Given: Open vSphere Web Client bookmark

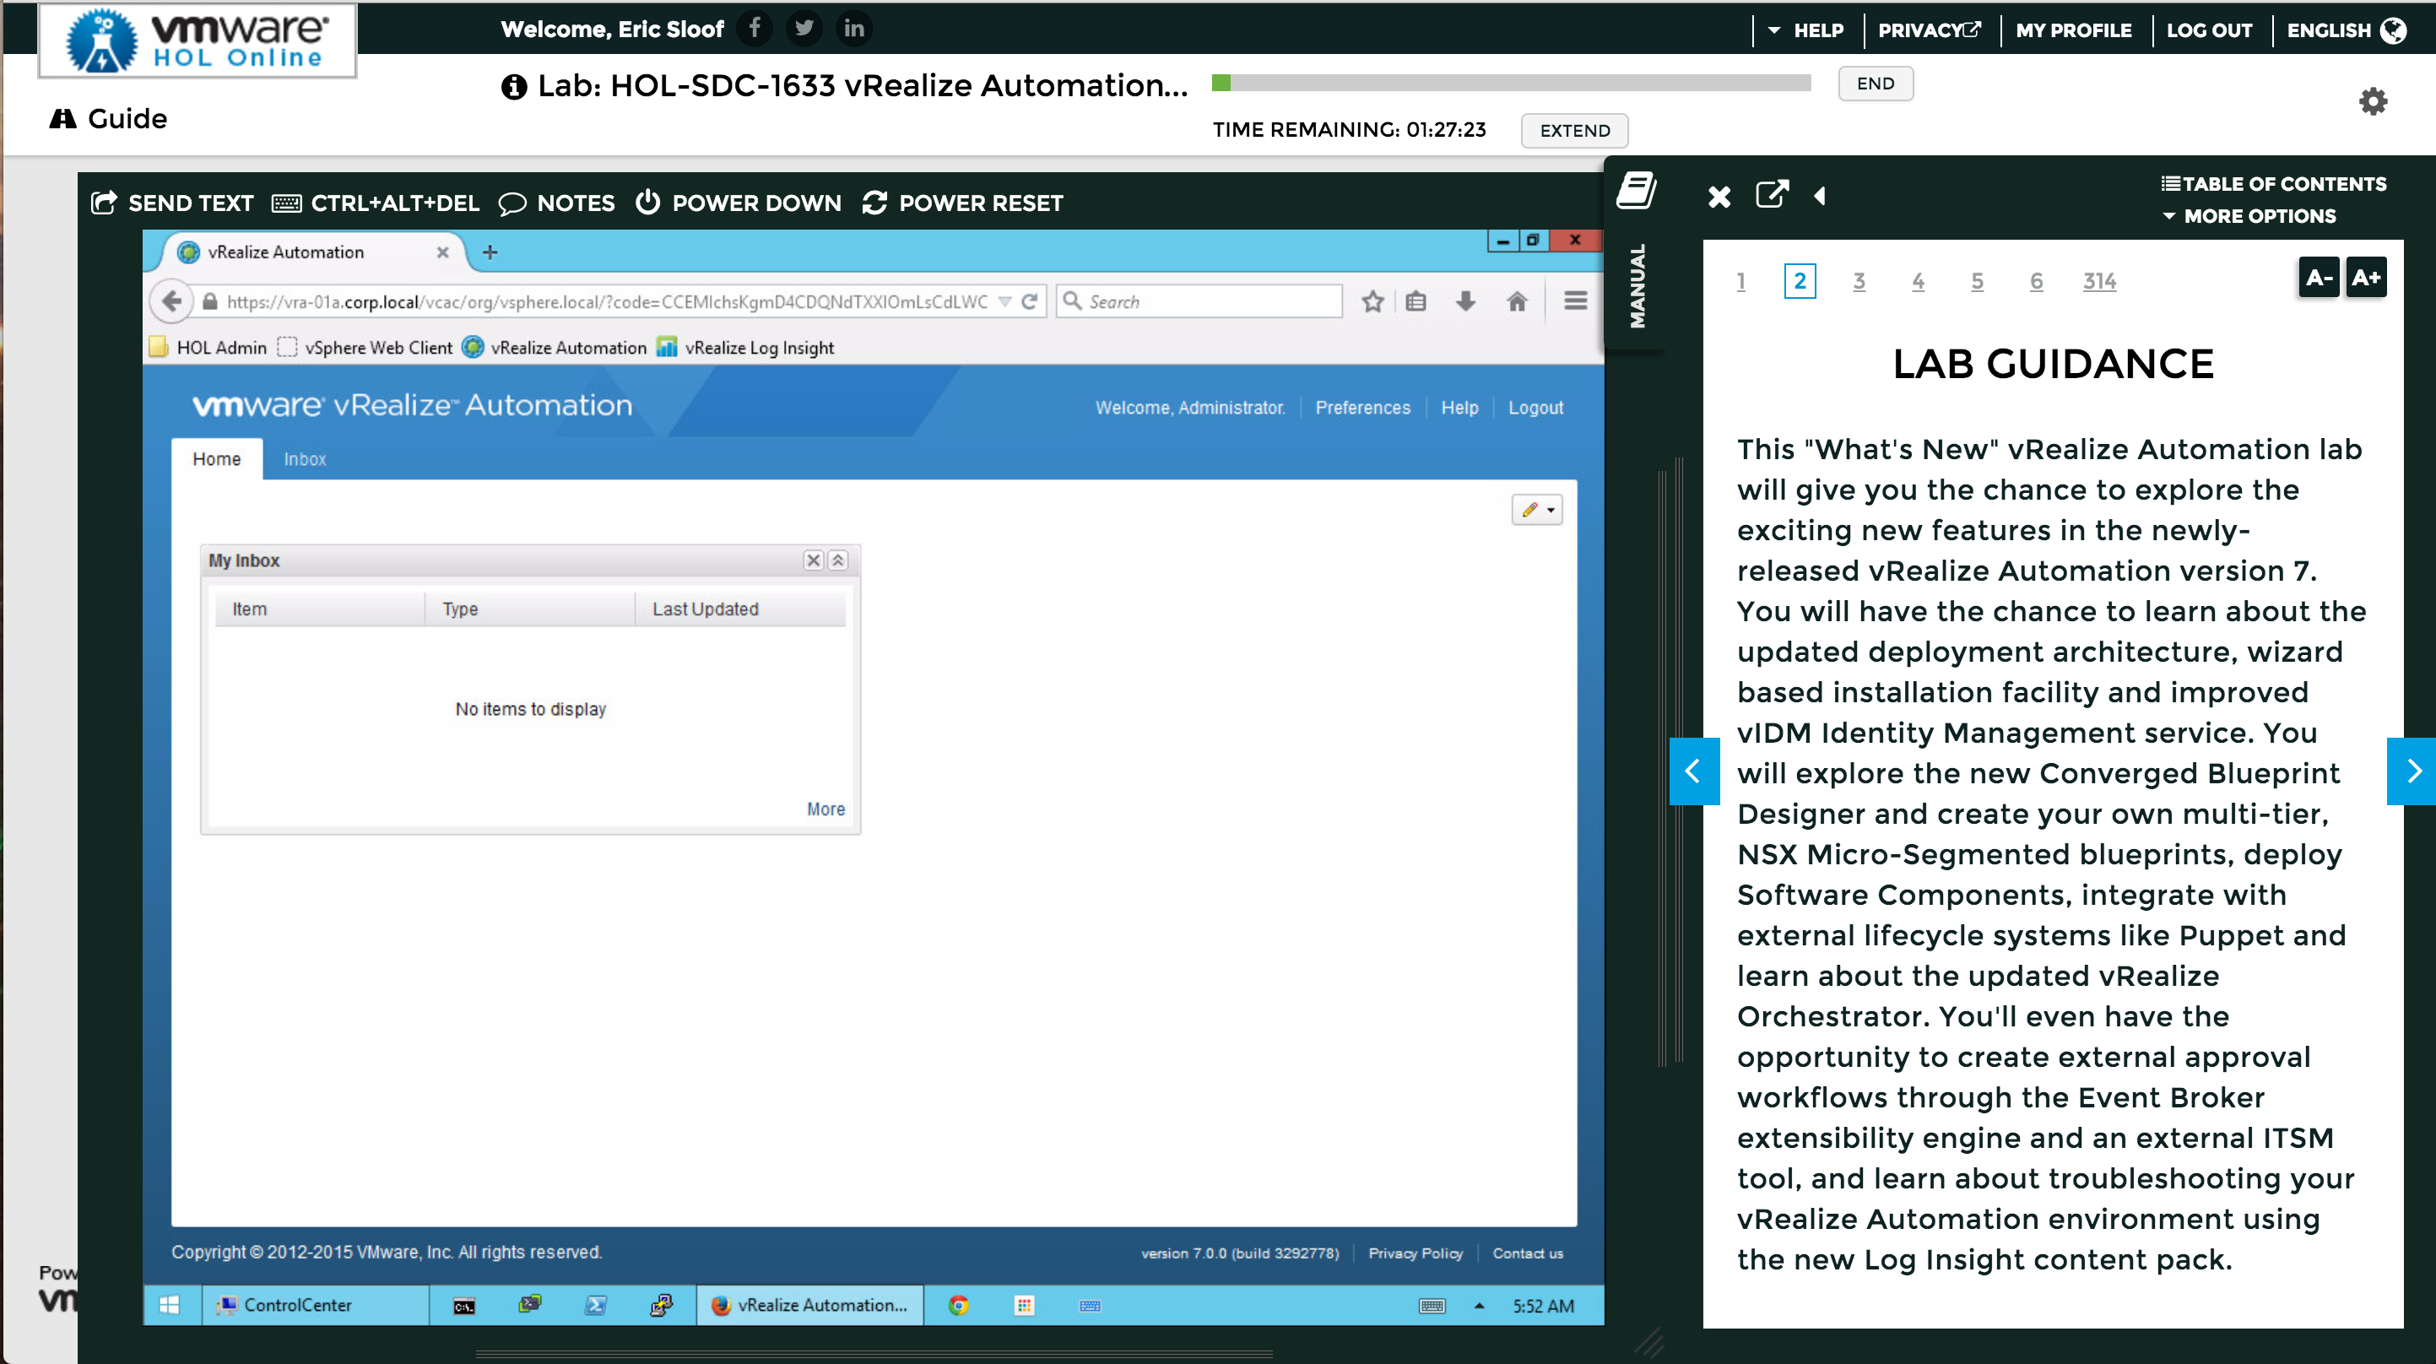Looking at the screenshot, I should [365, 347].
